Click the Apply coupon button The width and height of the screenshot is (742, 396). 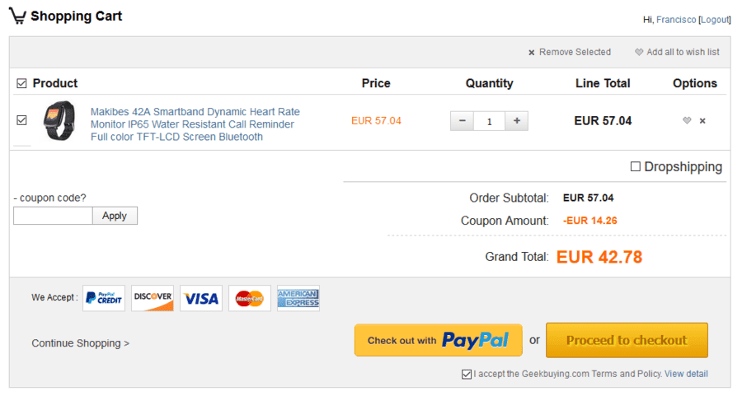click(x=115, y=216)
